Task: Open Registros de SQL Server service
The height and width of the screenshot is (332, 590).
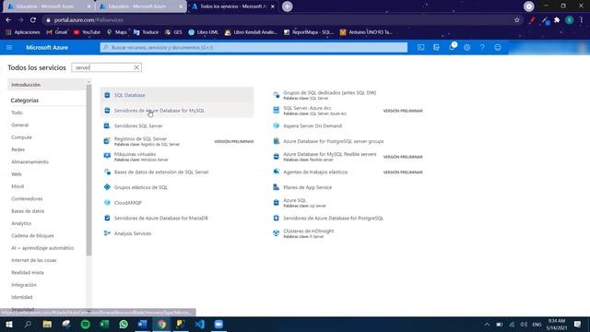Action: pos(140,139)
